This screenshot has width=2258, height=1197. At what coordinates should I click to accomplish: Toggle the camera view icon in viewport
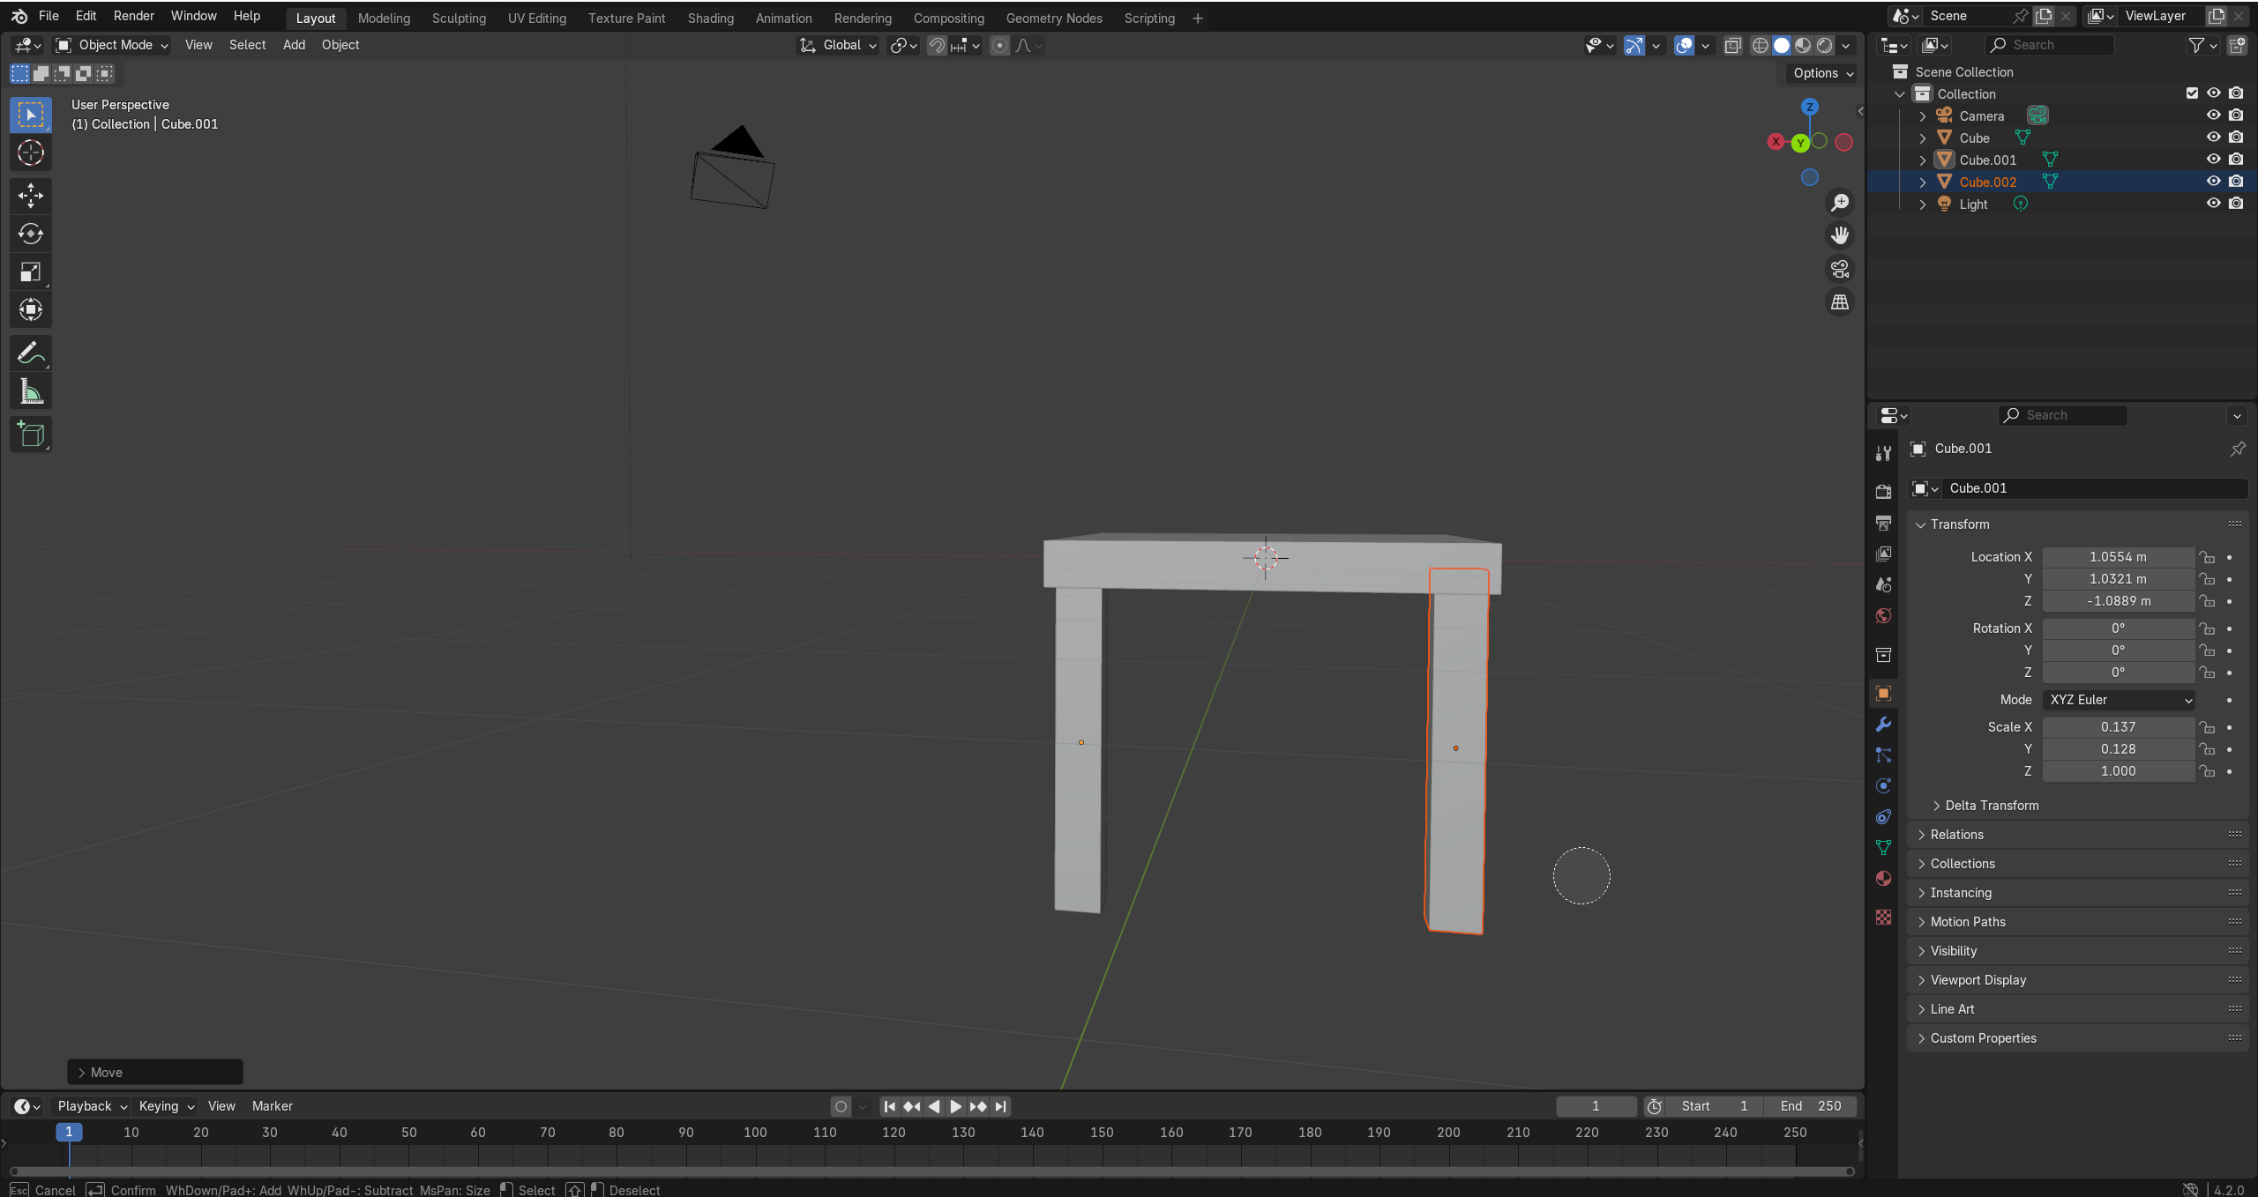1840,269
